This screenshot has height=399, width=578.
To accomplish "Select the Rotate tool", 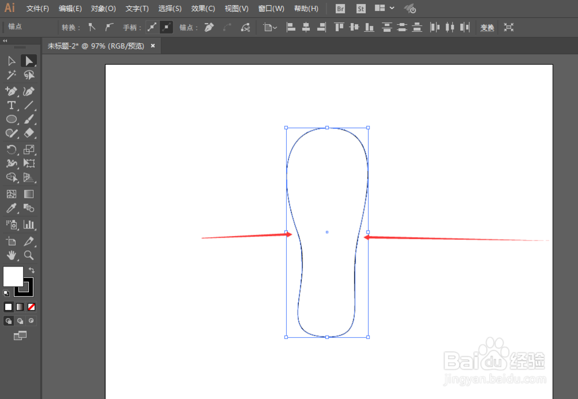I will tap(12, 149).
